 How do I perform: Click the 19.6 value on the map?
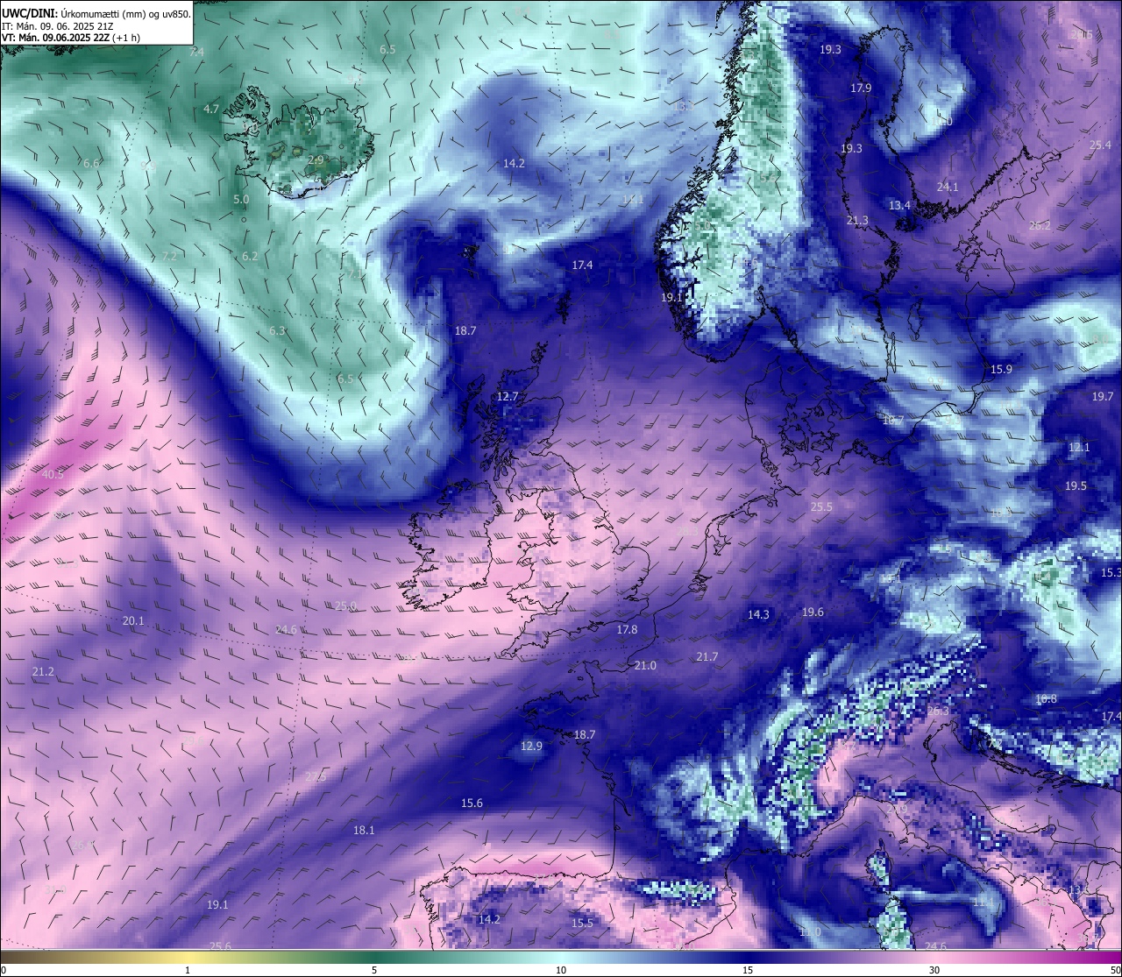tap(813, 612)
